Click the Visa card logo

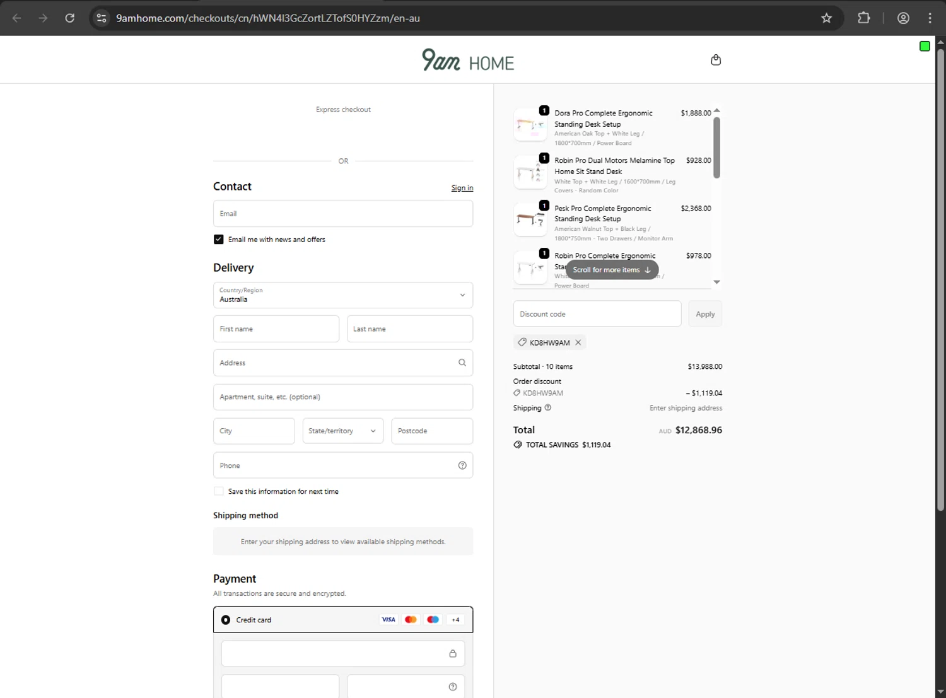tap(388, 619)
